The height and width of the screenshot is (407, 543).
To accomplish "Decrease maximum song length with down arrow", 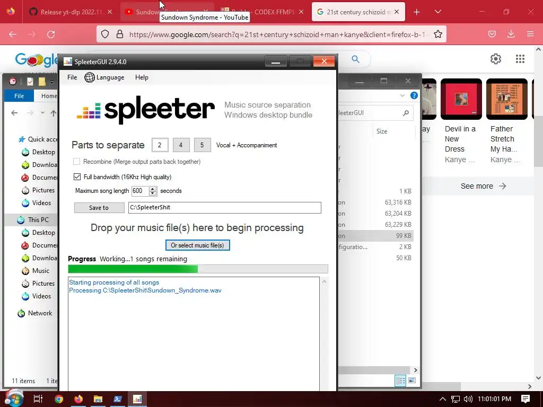I will coord(153,193).
